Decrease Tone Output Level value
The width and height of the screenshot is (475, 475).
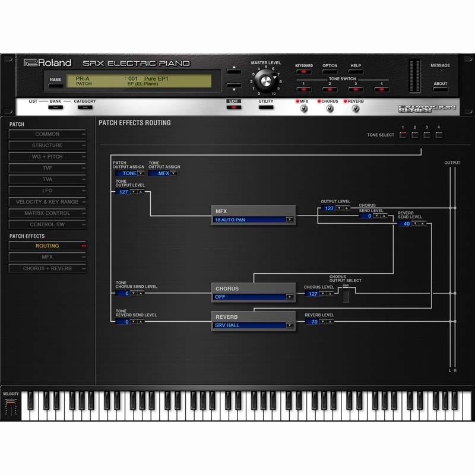click(133, 192)
